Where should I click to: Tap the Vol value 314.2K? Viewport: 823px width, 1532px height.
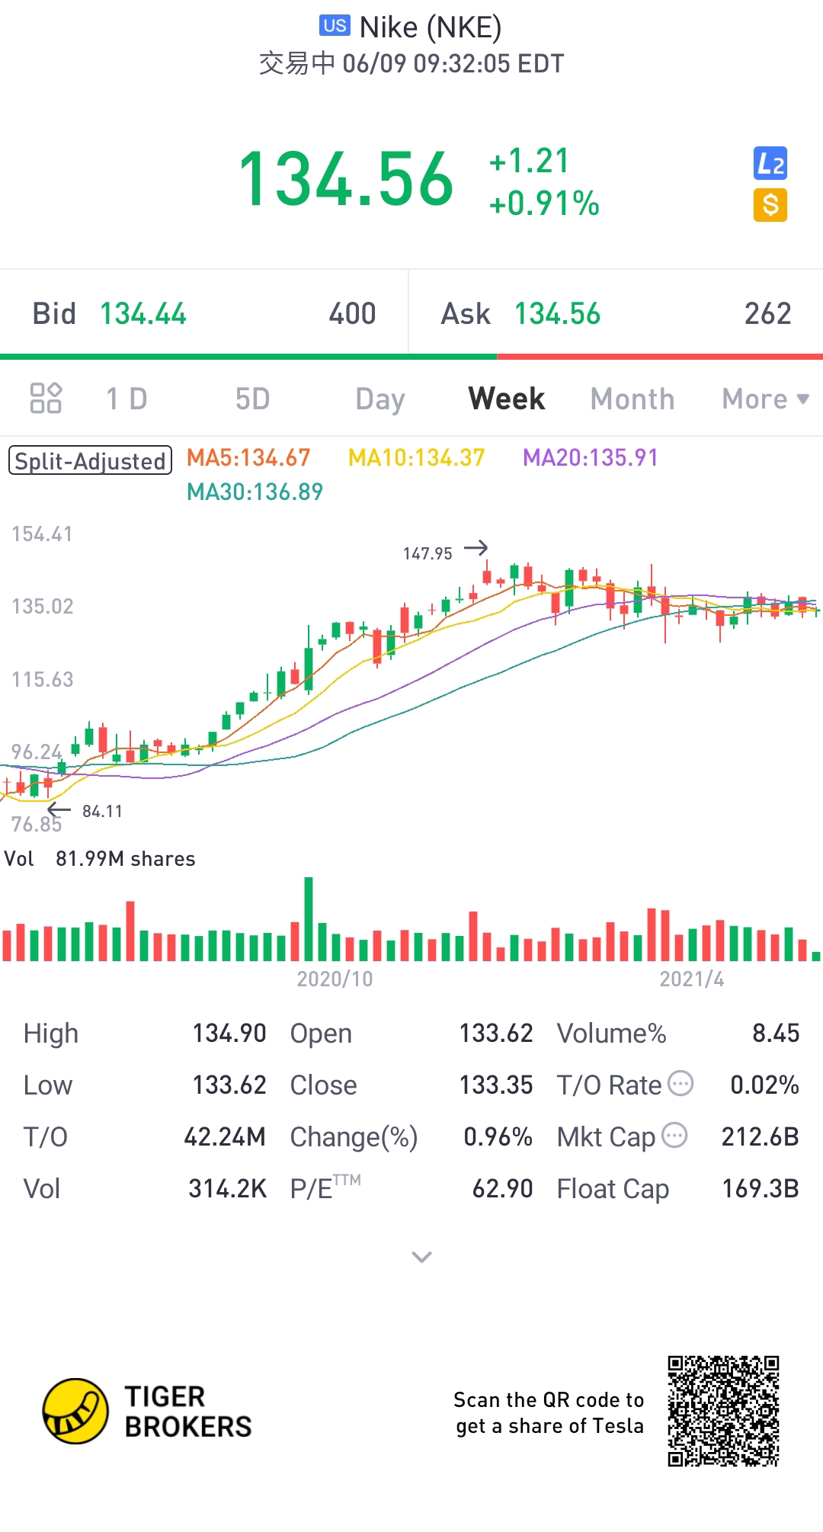(228, 1189)
